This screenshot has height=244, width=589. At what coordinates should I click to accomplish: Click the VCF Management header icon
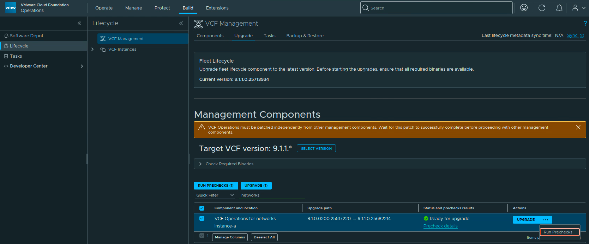tap(199, 24)
